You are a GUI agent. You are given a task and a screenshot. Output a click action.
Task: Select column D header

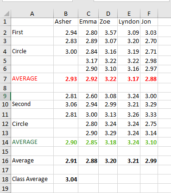click(108, 14)
